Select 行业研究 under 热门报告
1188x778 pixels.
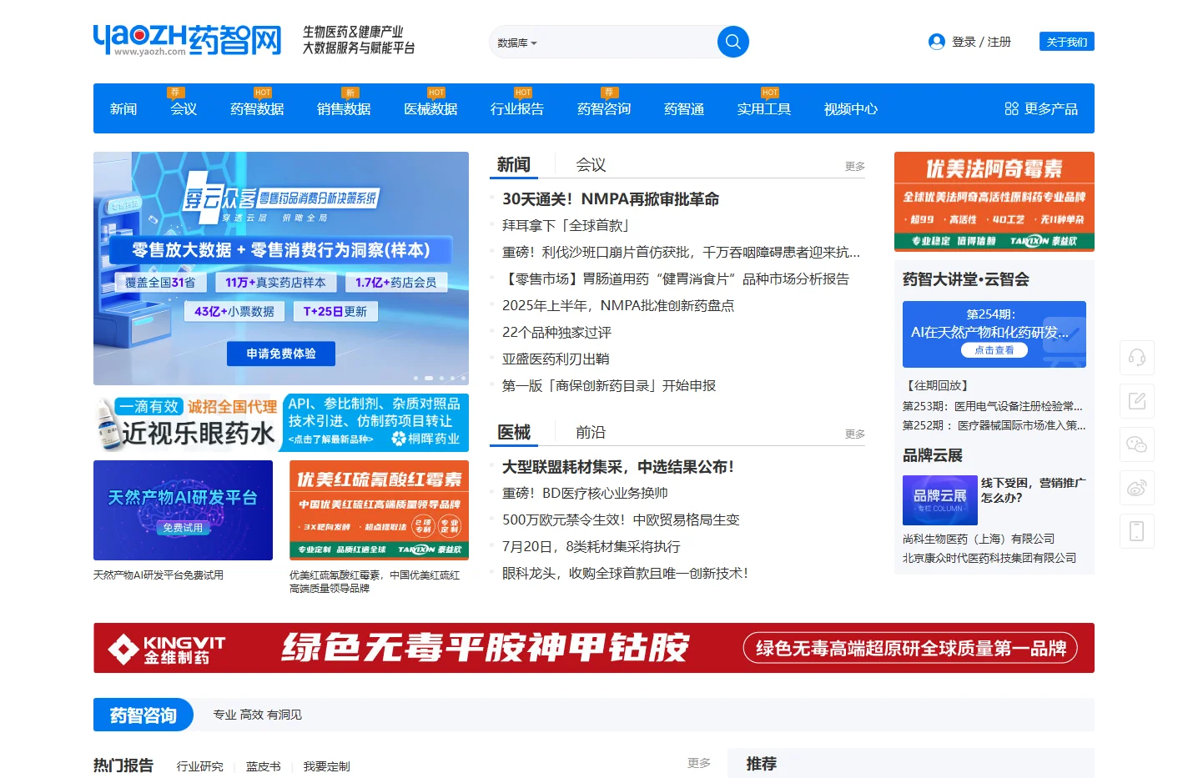pyautogui.click(x=200, y=766)
